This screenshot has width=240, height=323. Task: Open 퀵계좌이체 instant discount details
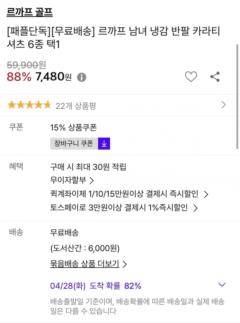coord(129,194)
